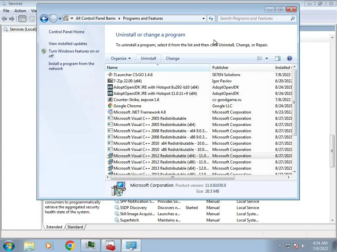Launch Windows Media Player from the taskbar
The image size is (337, 252).
(x=49, y=245)
